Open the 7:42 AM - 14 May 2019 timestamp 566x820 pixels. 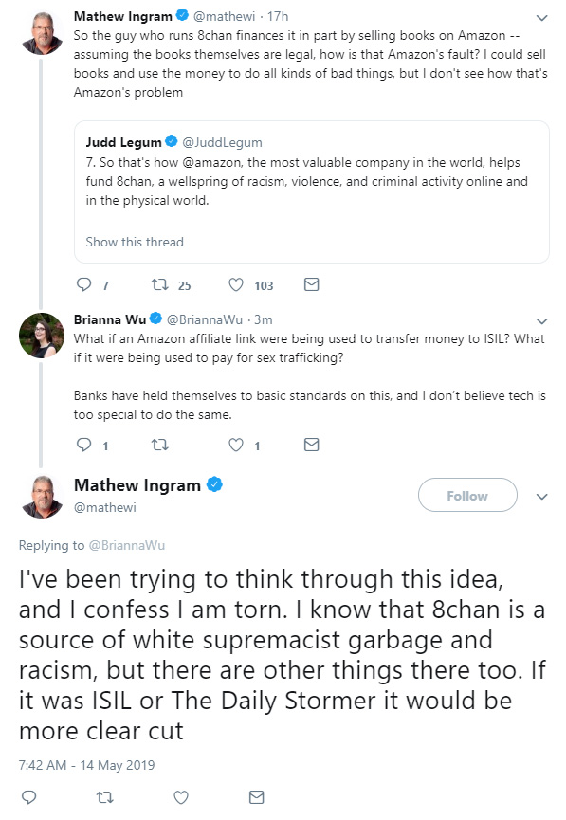coord(87,765)
